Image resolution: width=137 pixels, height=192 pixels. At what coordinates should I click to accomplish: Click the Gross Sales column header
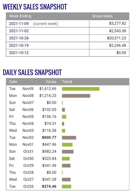102,16
